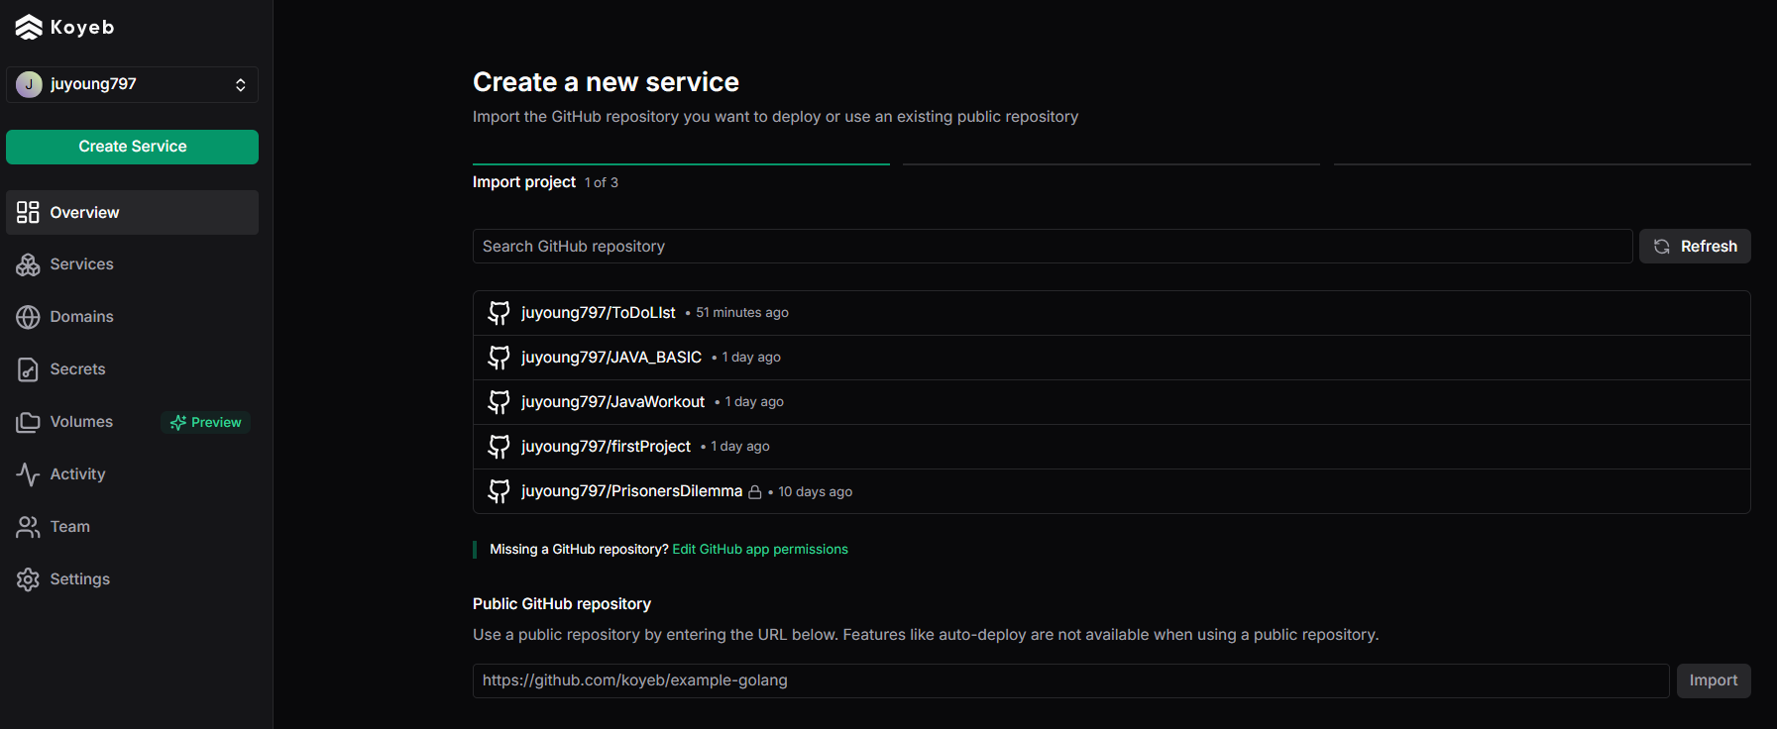1777x729 pixels.
Task: Choose the juyoung797/PrisonersDilemma repository
Action: (1112, 491)
